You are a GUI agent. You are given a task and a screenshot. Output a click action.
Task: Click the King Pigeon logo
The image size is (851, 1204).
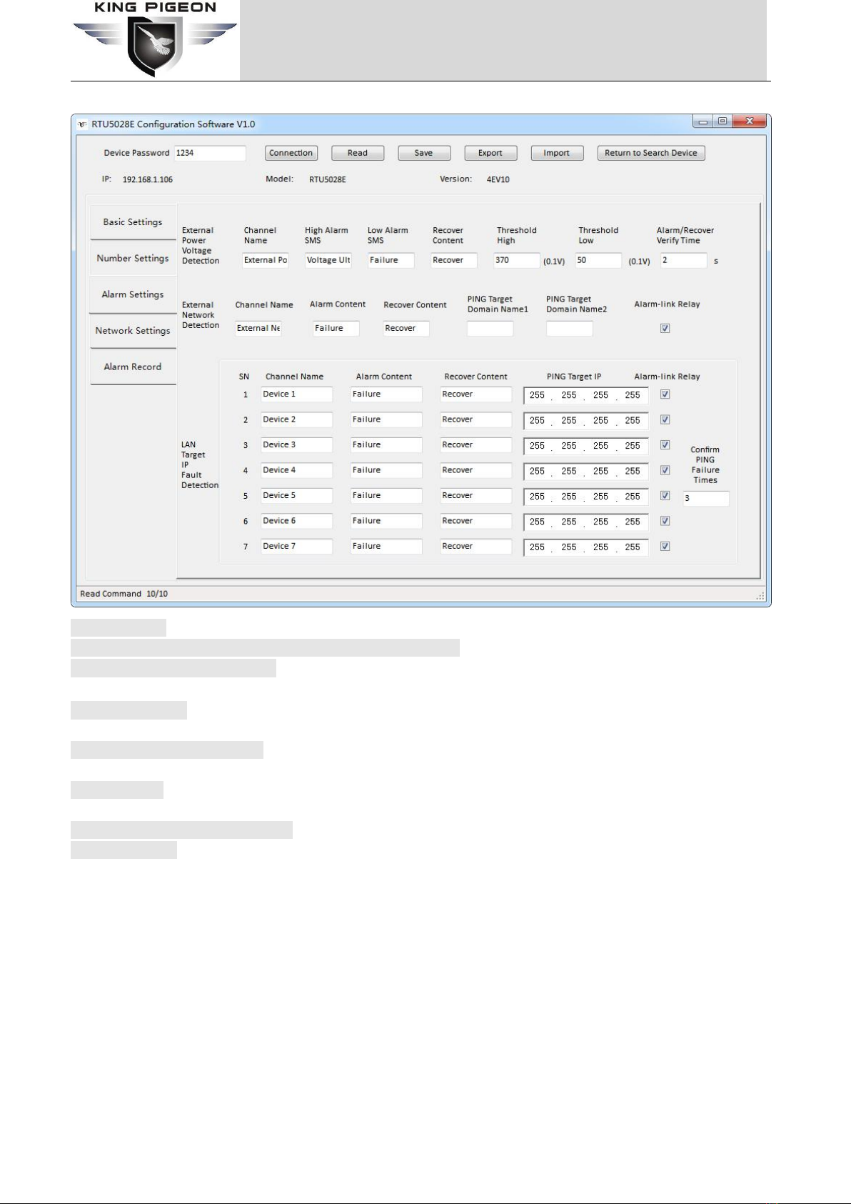click(155, 40)
